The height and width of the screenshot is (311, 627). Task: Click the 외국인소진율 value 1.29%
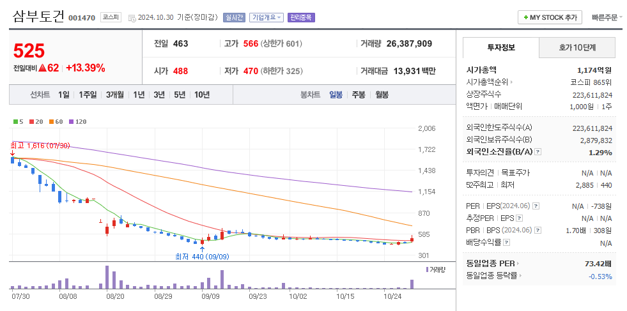600,152
